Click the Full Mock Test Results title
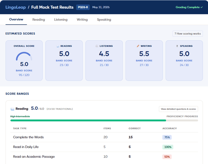The image size is (208, 164). coord(52,7)
